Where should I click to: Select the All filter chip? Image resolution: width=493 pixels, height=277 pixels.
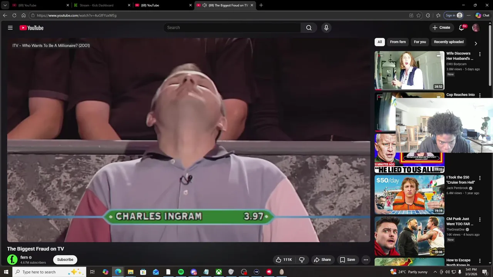(380, 42)
